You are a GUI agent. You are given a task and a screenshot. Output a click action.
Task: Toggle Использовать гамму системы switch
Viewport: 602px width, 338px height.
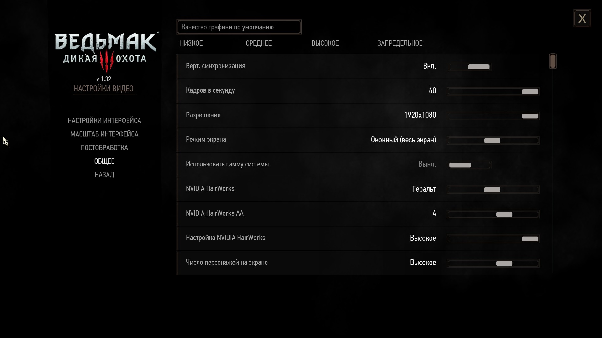470,165
